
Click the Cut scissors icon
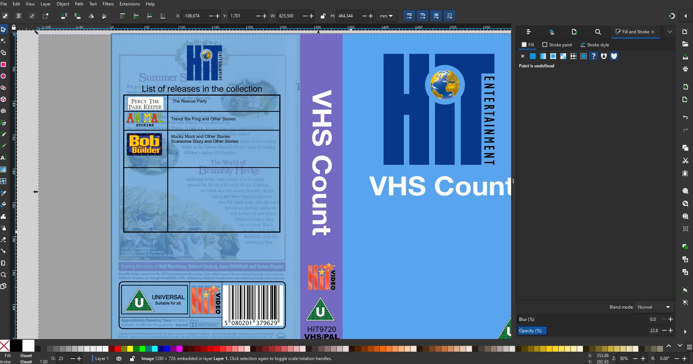pos(685,160)
